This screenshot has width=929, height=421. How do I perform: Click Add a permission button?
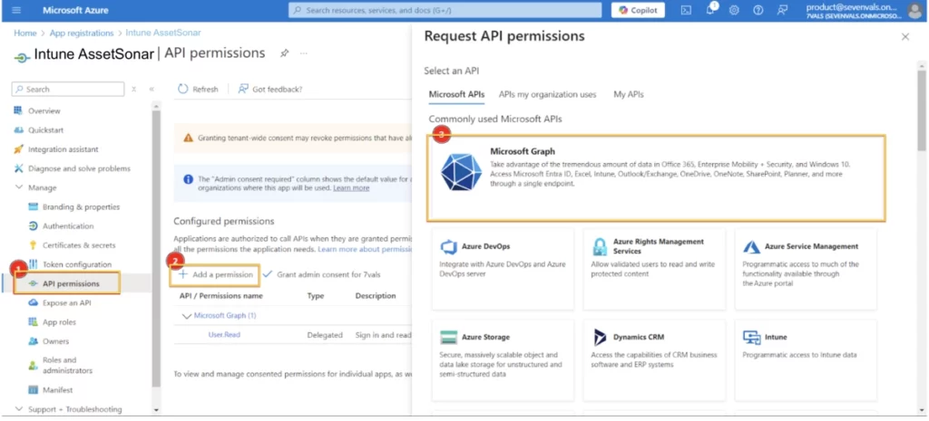coord(216,273)
